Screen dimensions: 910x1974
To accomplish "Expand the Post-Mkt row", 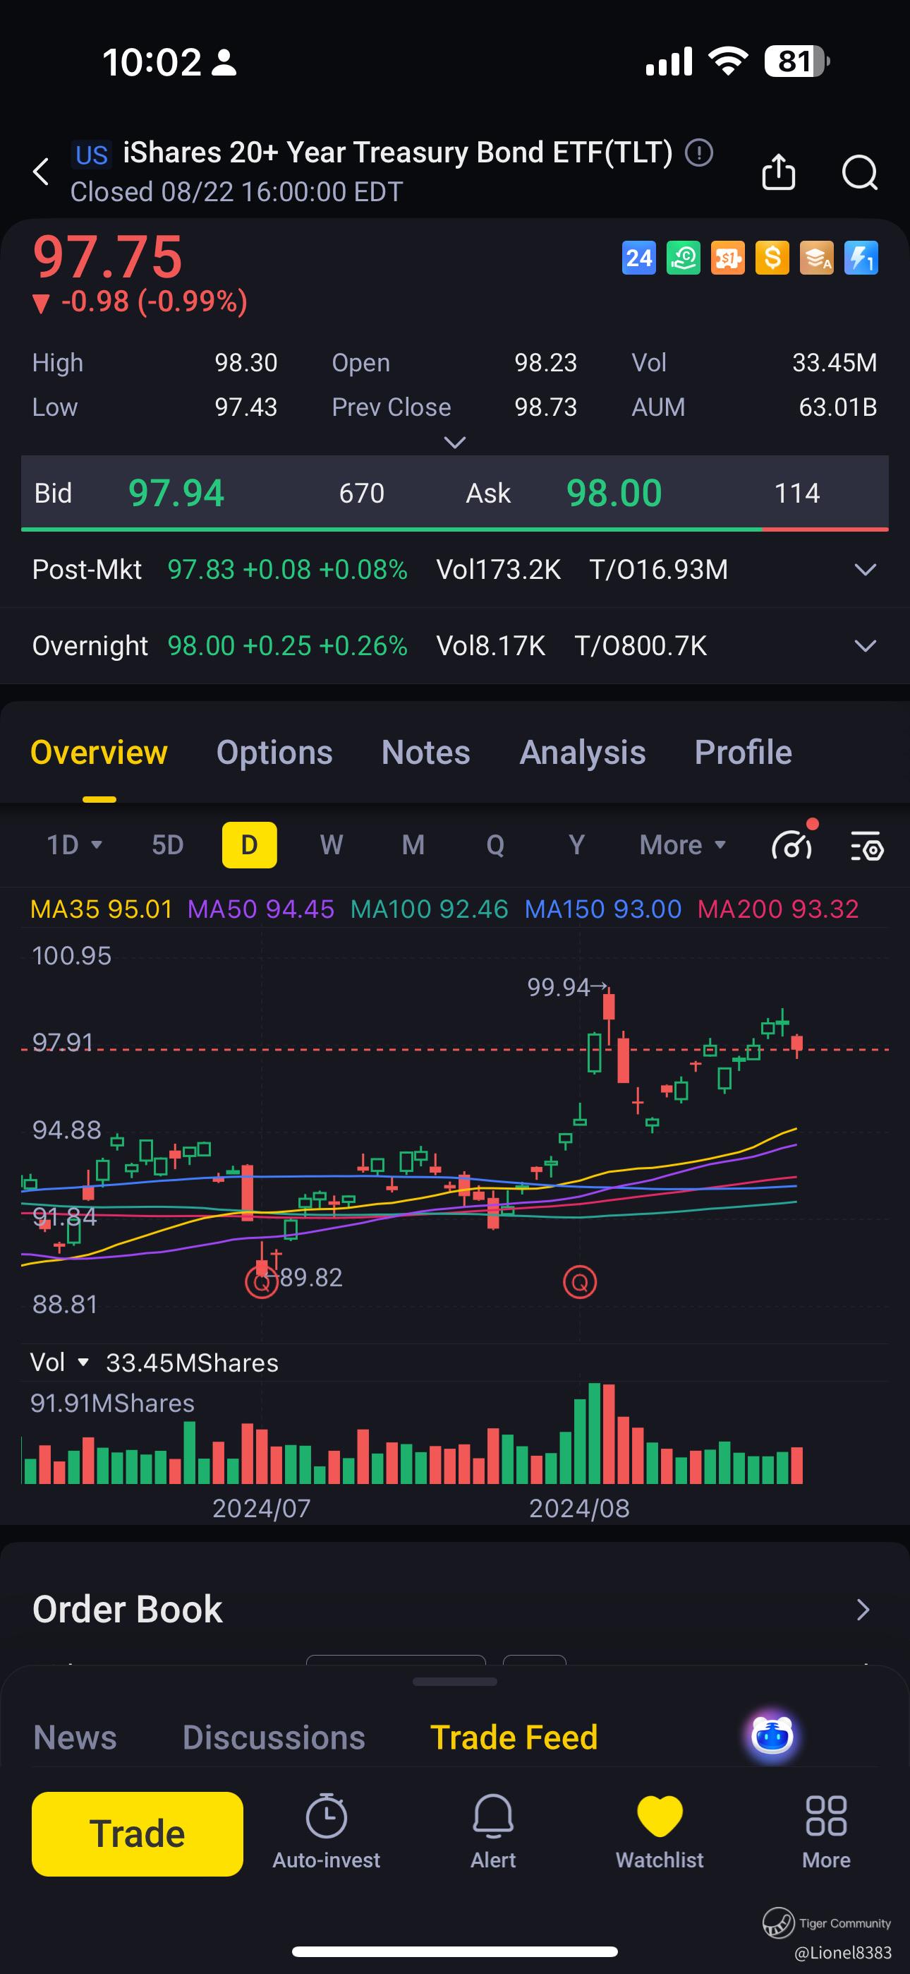I will click(x=865, y=569).
